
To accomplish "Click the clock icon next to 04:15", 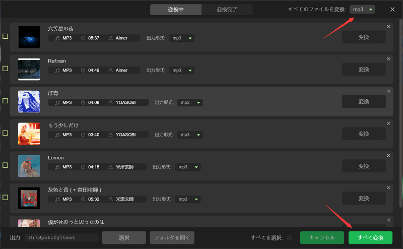I will point(83,167).
